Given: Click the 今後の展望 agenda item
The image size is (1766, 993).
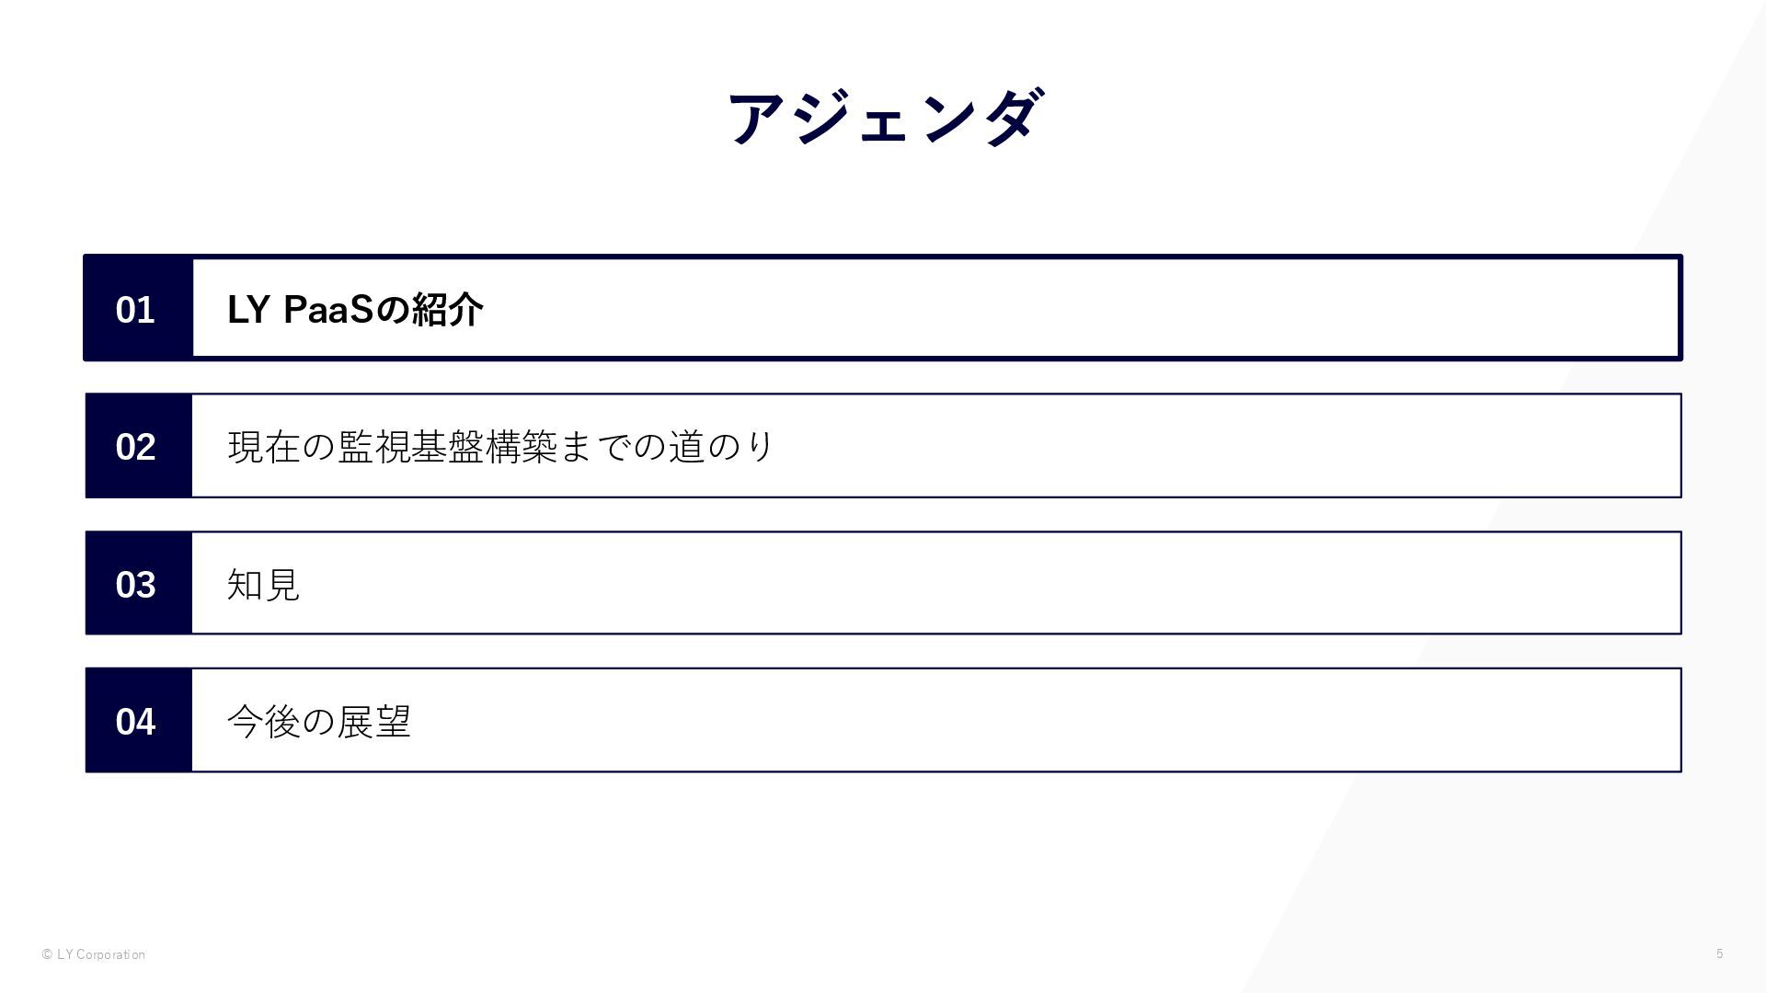Looking at the screenshot, I should point(318,721).
